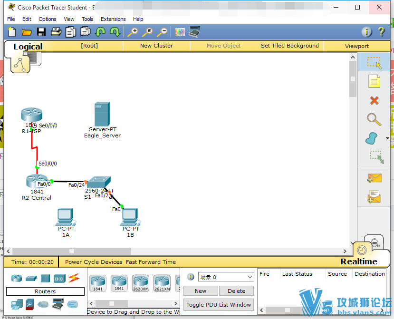Viewport: 394px width, 319px height.
Task: Open the scenario dropdown list
Action: (x=226, y=277)
